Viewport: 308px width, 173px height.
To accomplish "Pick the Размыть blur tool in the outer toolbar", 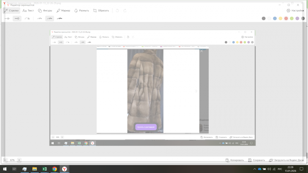I will (81, 11).
